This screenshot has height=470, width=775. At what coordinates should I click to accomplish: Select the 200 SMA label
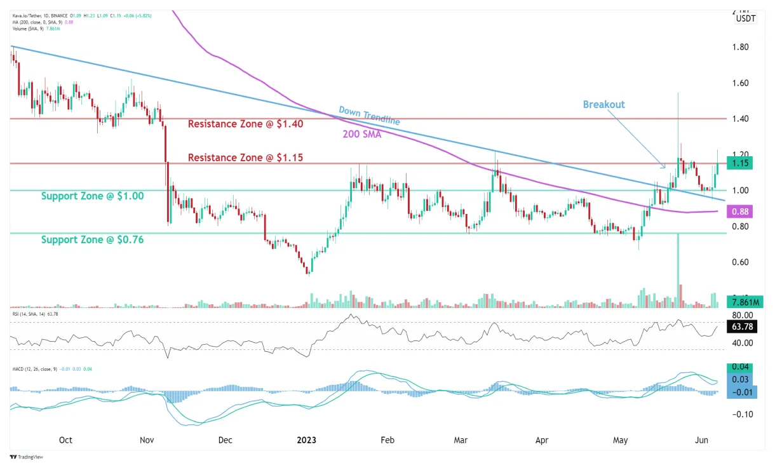(x=361, y=134)
